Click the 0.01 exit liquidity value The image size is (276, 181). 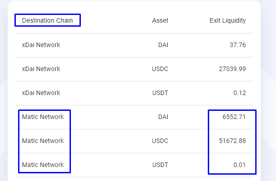(x=239, y=165)
